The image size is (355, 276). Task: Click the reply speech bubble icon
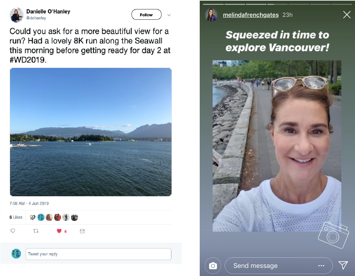tap(13, 231)
